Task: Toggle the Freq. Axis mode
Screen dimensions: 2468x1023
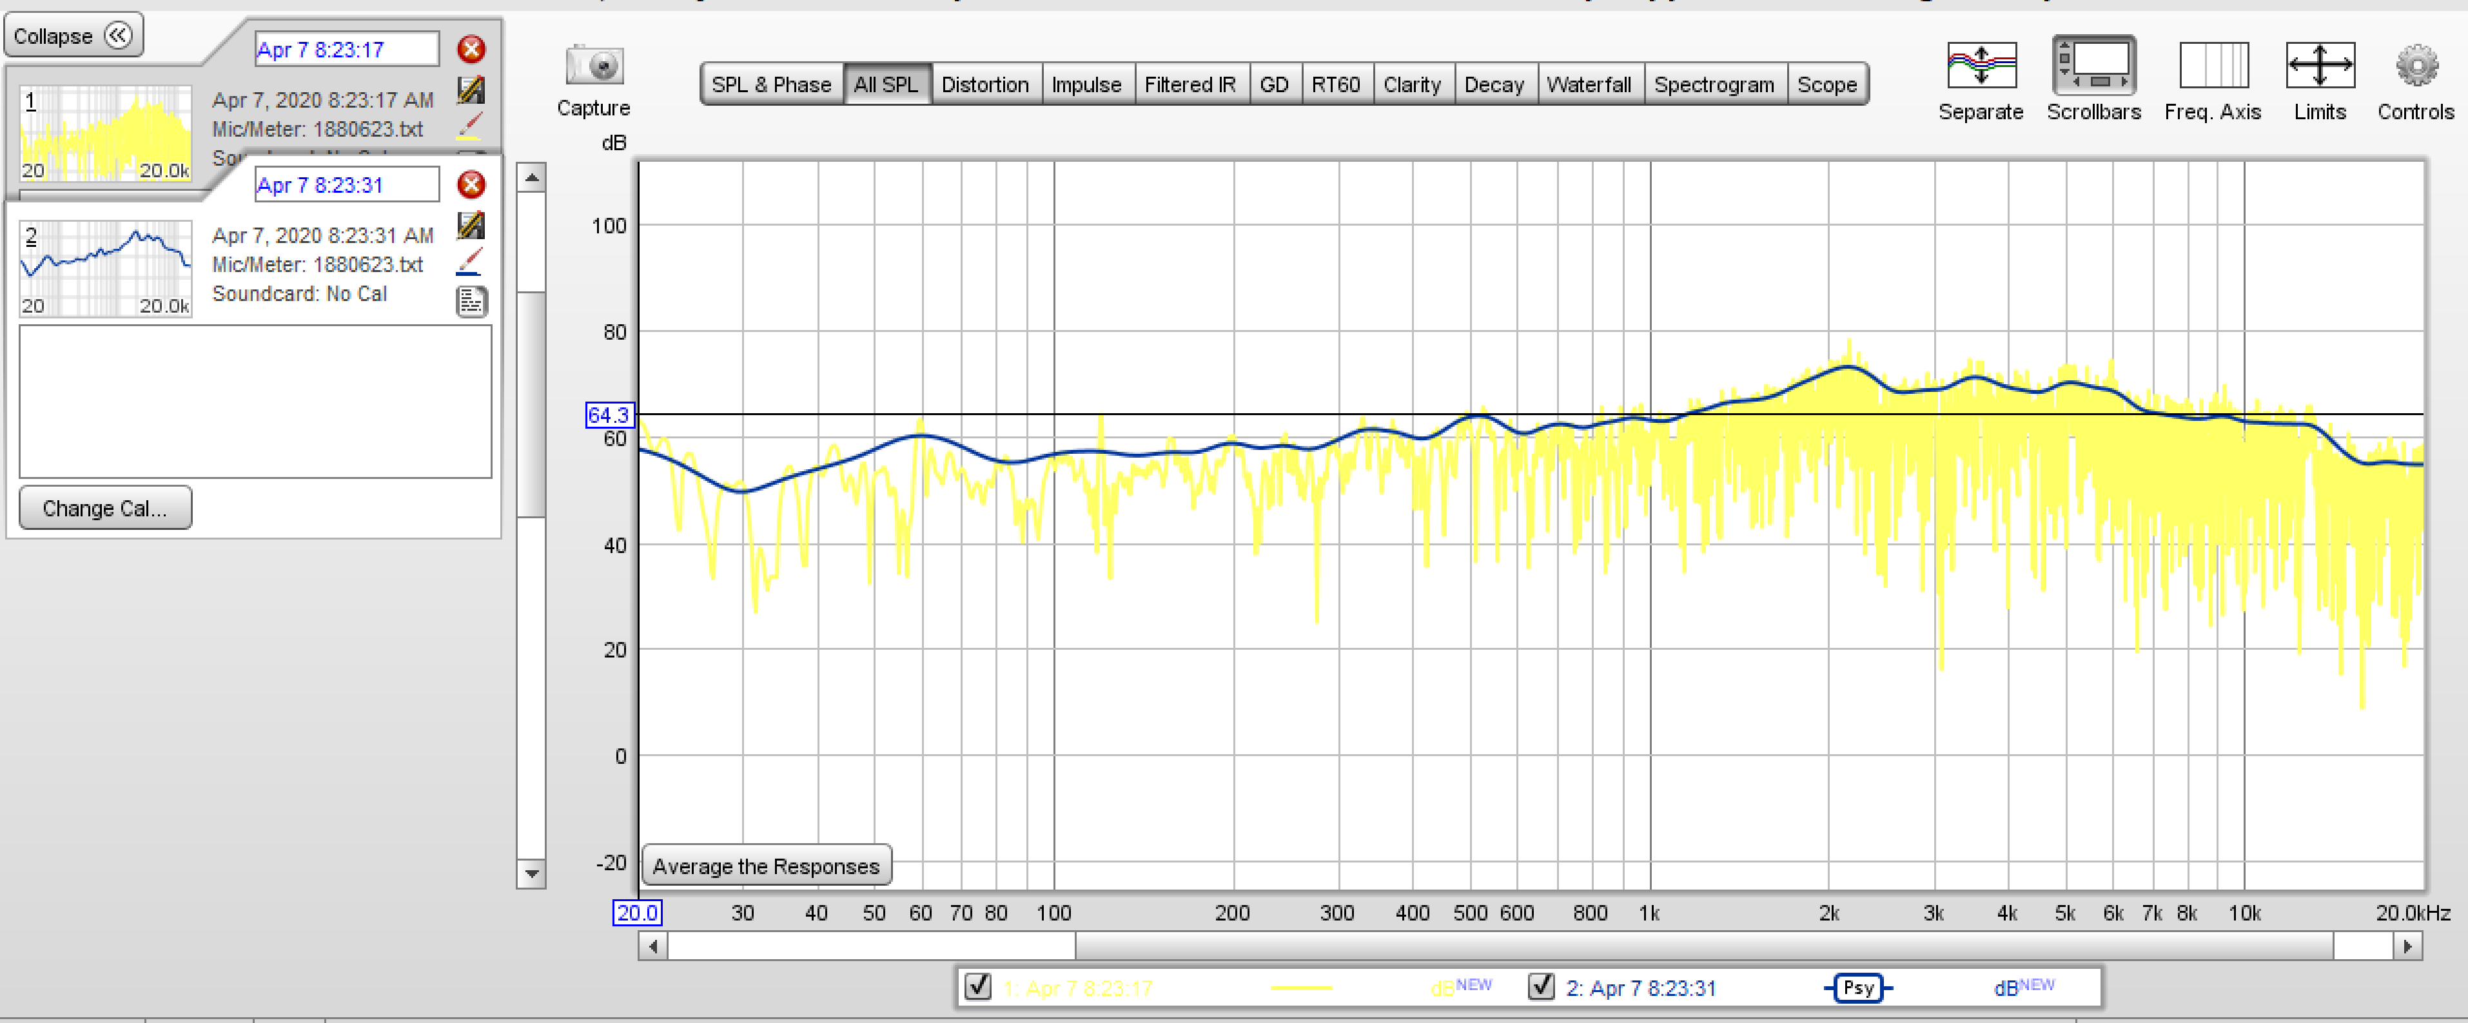Action: (x=2213, y=65)
